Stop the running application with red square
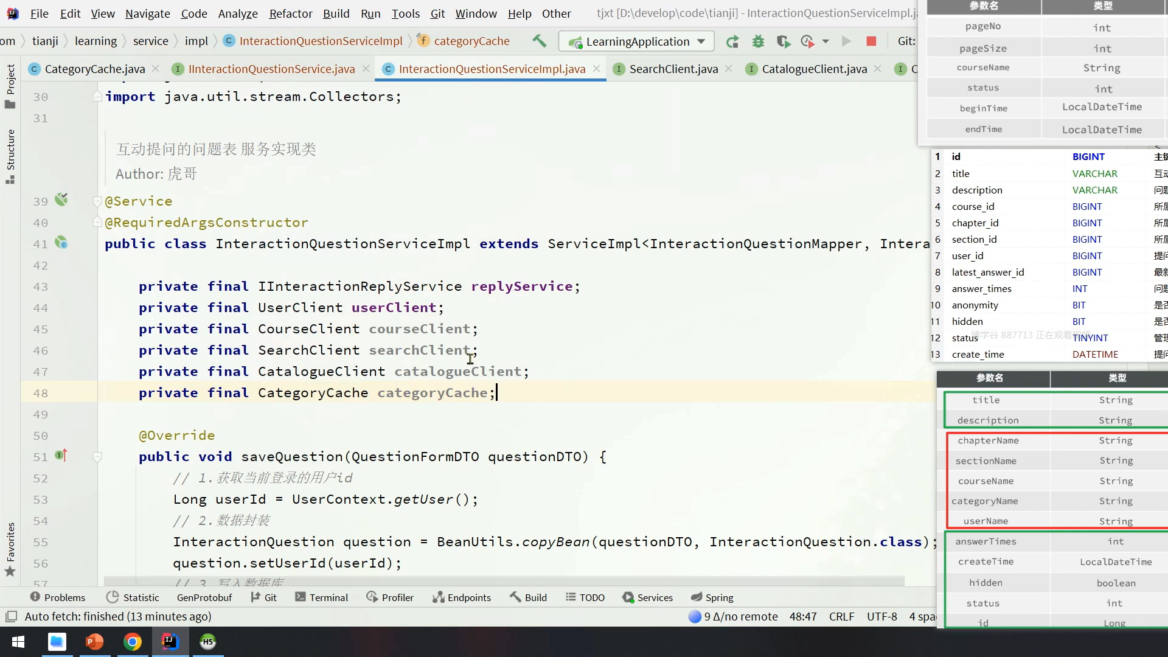 click(x=871, y=41)
